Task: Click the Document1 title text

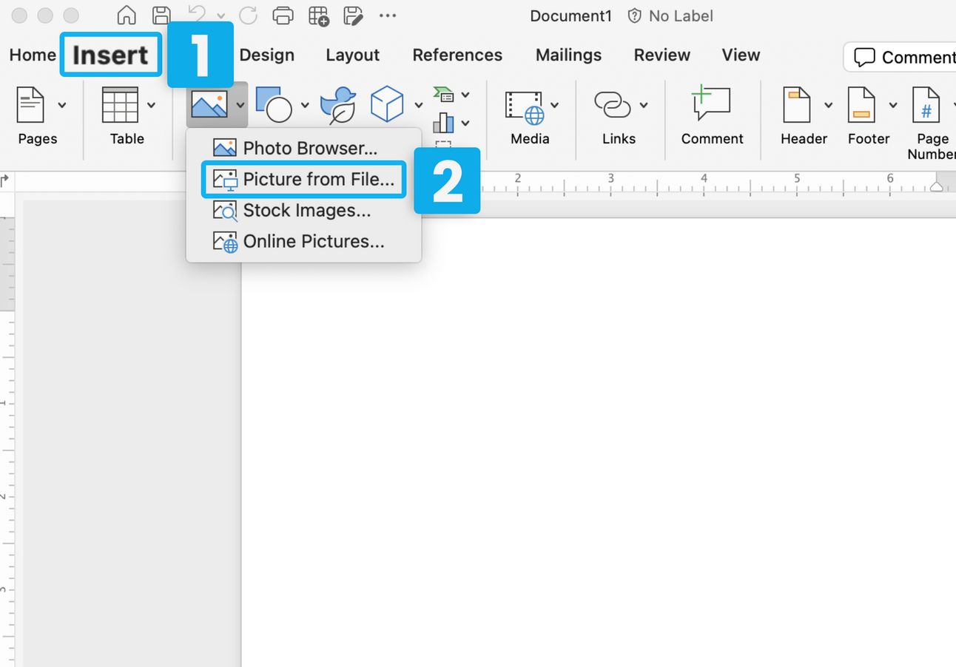Action: click(x=570, y=16)
